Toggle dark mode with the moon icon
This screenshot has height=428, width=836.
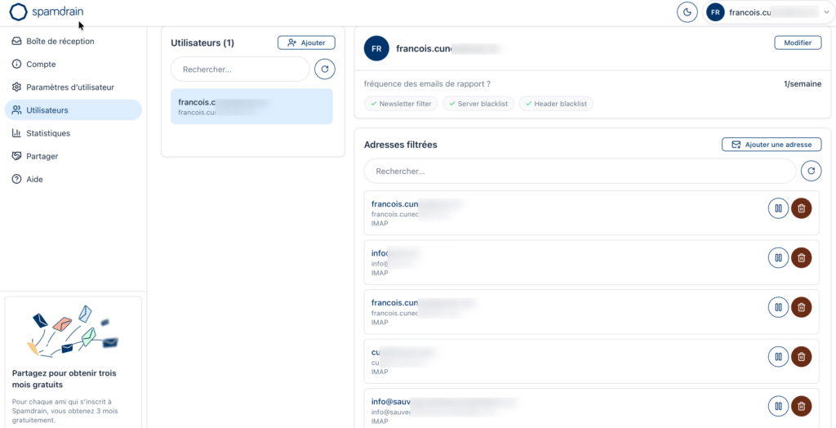point(687,12)
